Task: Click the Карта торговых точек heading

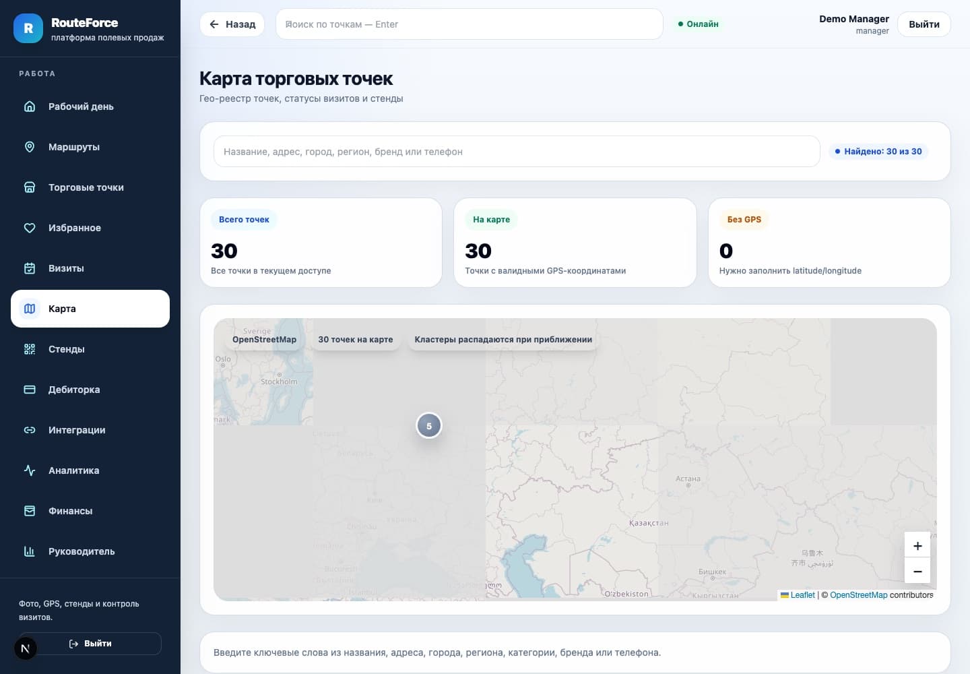Action: tap(296, 79)
